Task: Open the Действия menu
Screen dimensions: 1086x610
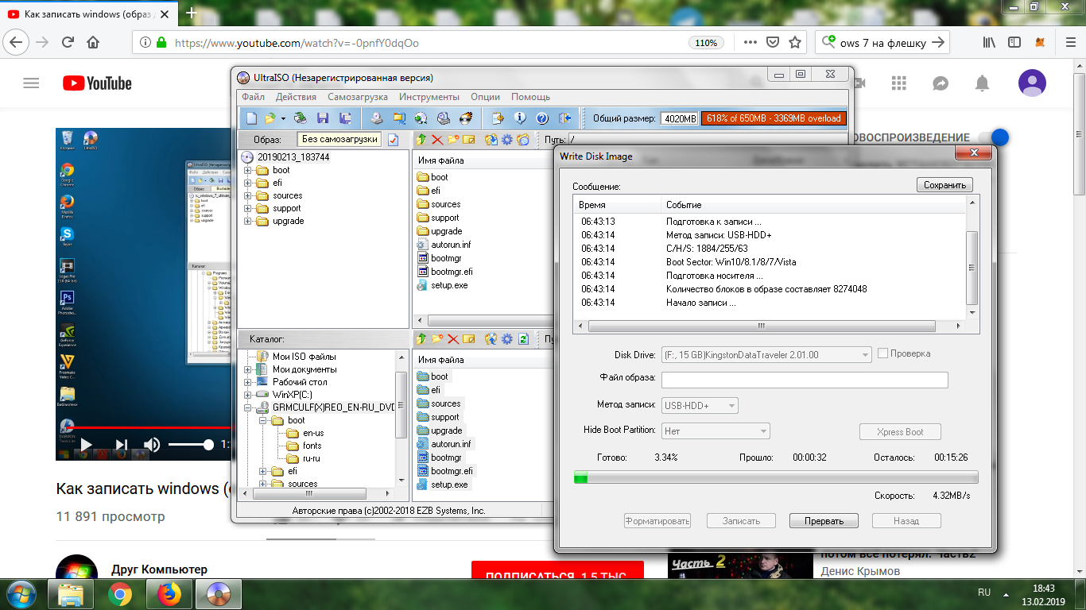Action: [296, 97]
